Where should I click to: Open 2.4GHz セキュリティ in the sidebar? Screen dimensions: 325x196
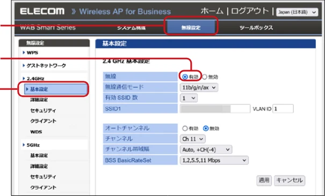click(x=43, y=110)
